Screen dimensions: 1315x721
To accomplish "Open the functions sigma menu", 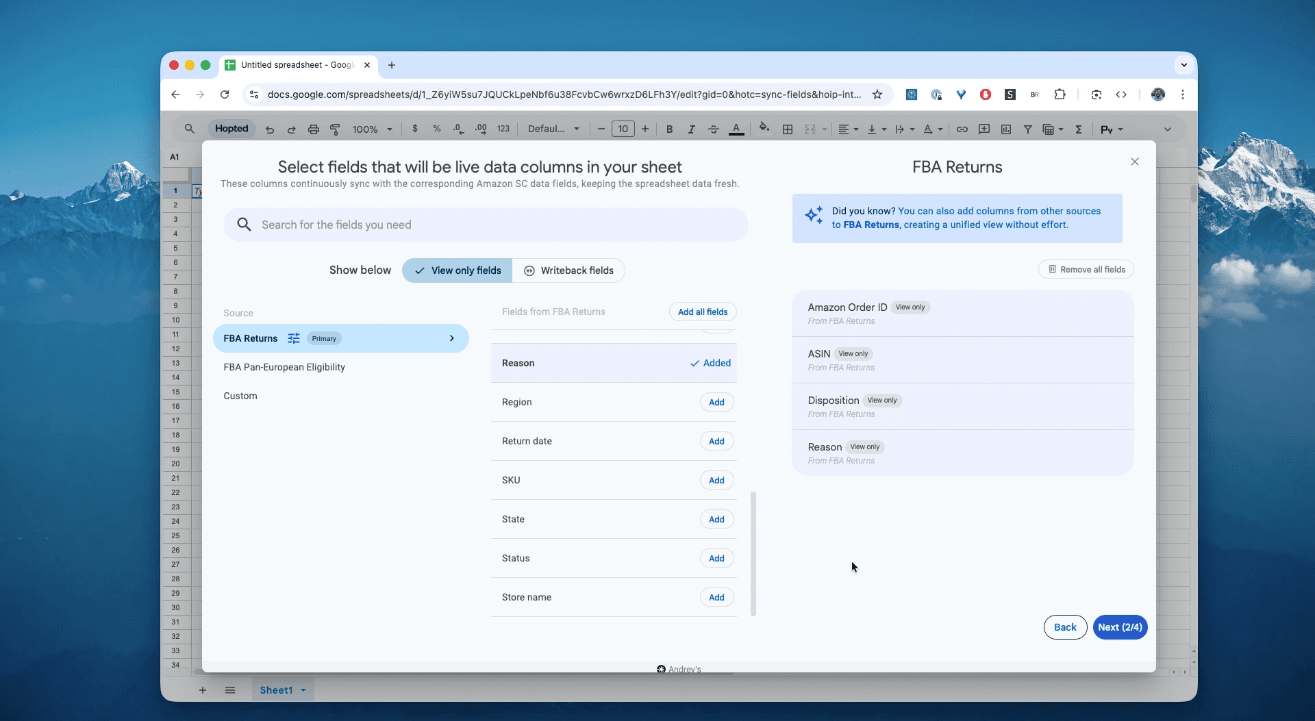I will (1079, 129).
